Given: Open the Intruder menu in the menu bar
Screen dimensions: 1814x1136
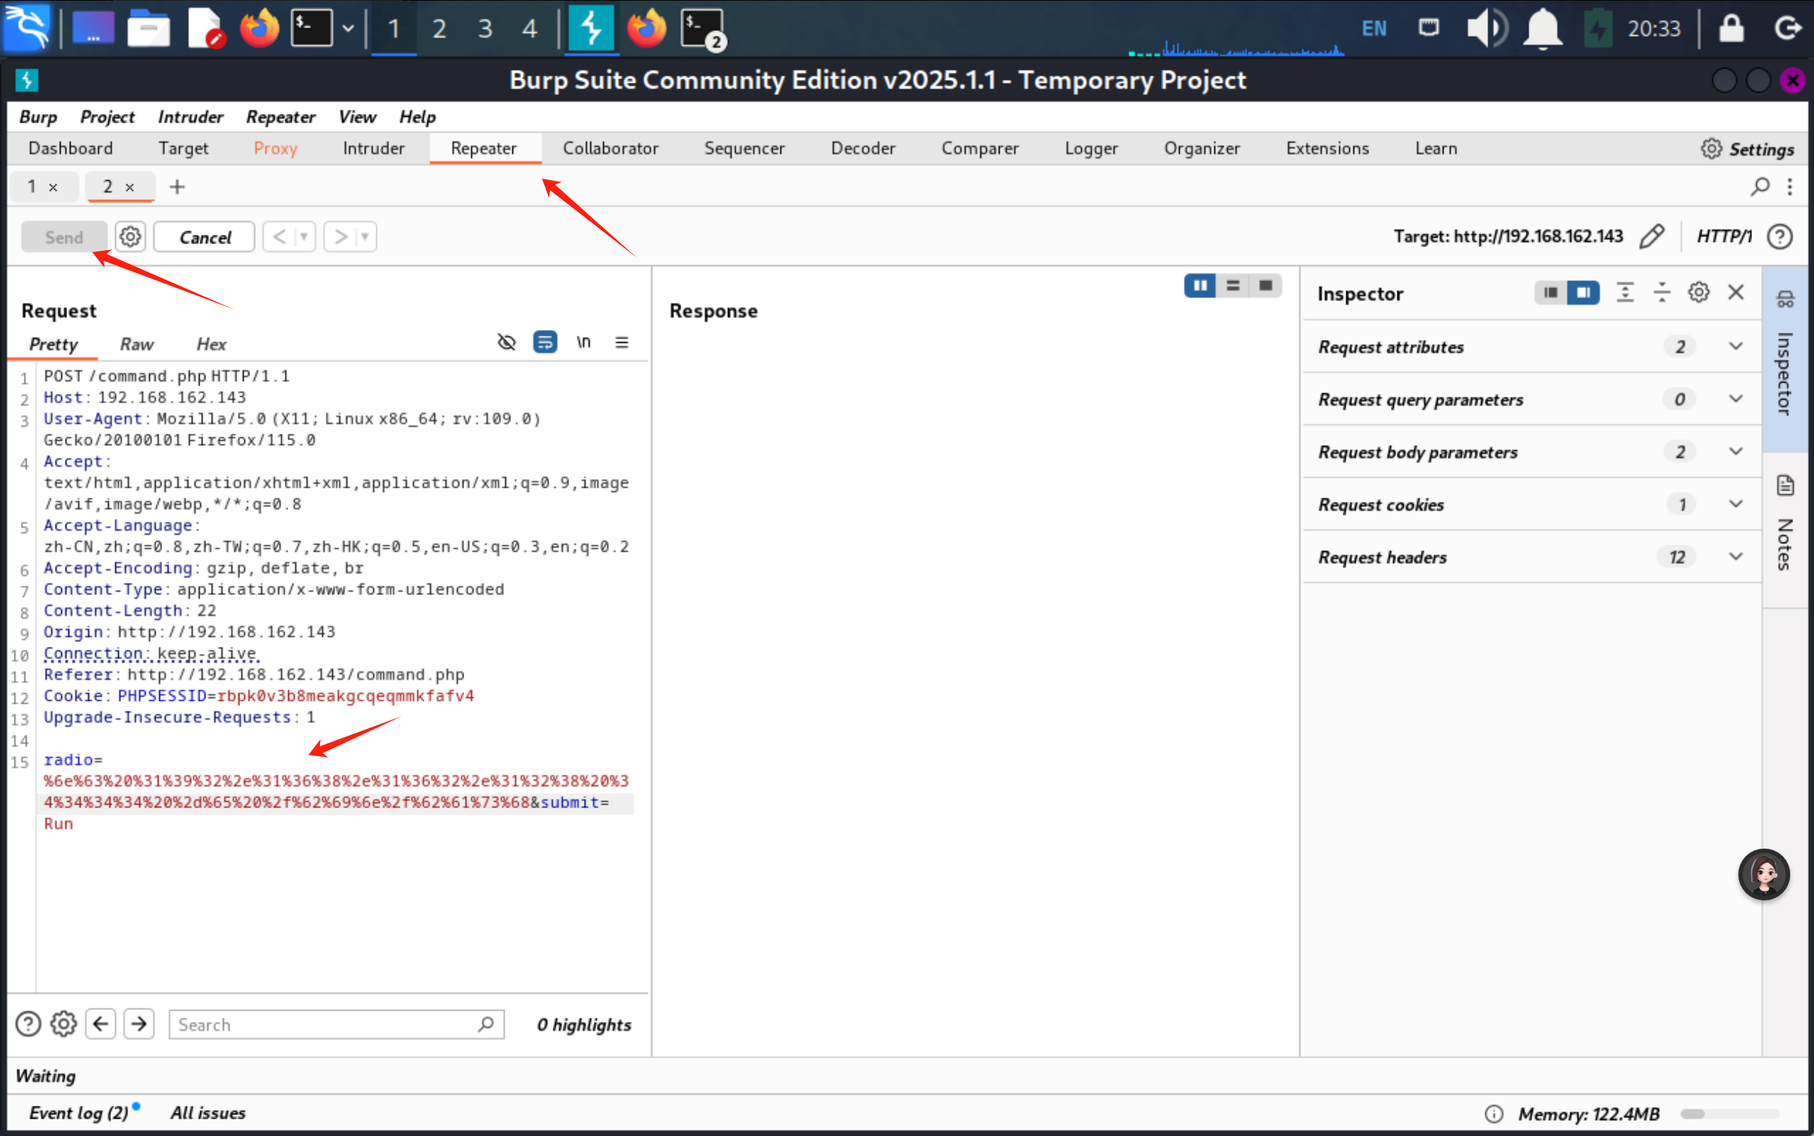Looking at the screenshot, I should click(190, 117).
